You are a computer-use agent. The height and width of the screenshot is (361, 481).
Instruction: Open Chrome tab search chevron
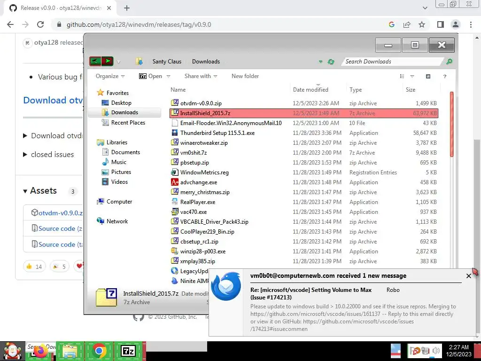tap(425, 8)
